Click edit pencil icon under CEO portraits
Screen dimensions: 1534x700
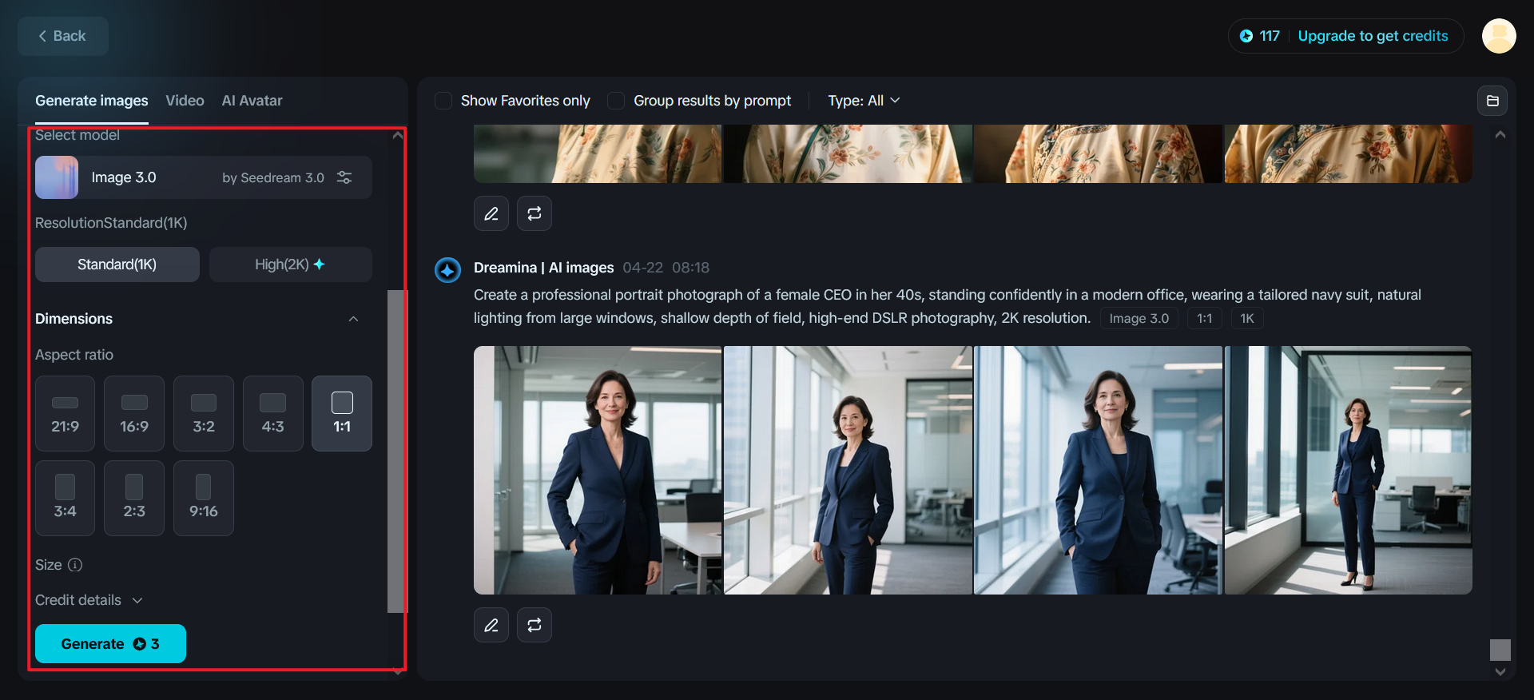click(491, 625)
